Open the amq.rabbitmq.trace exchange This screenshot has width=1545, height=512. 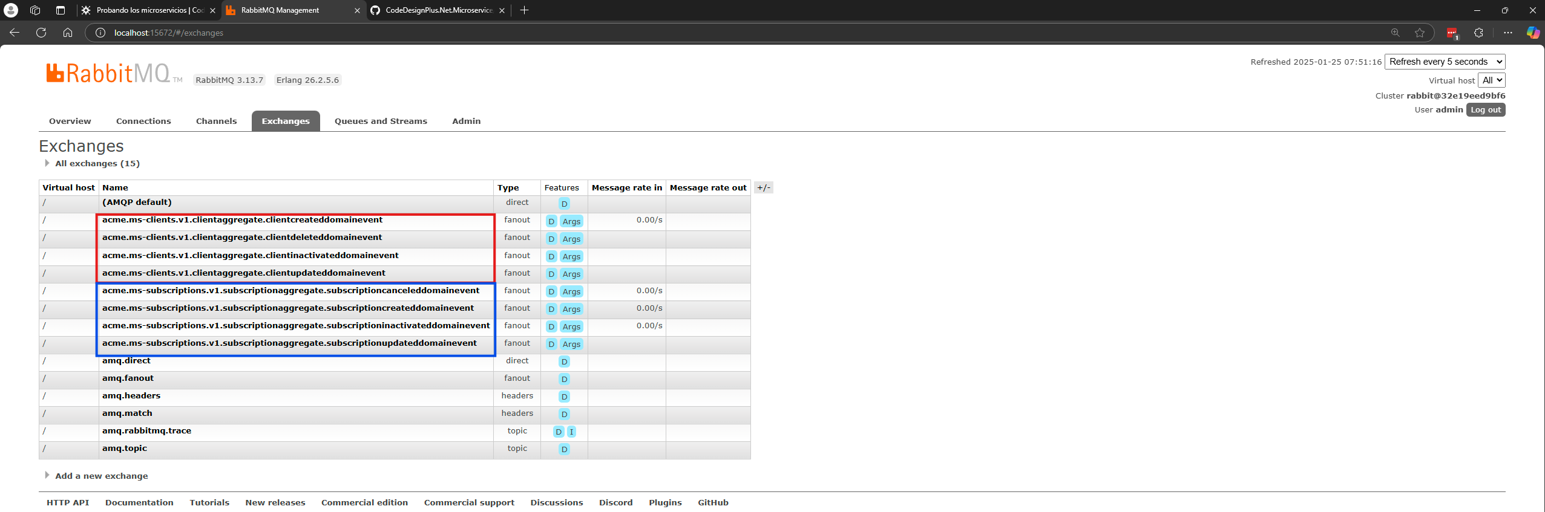tap(146, 430)
